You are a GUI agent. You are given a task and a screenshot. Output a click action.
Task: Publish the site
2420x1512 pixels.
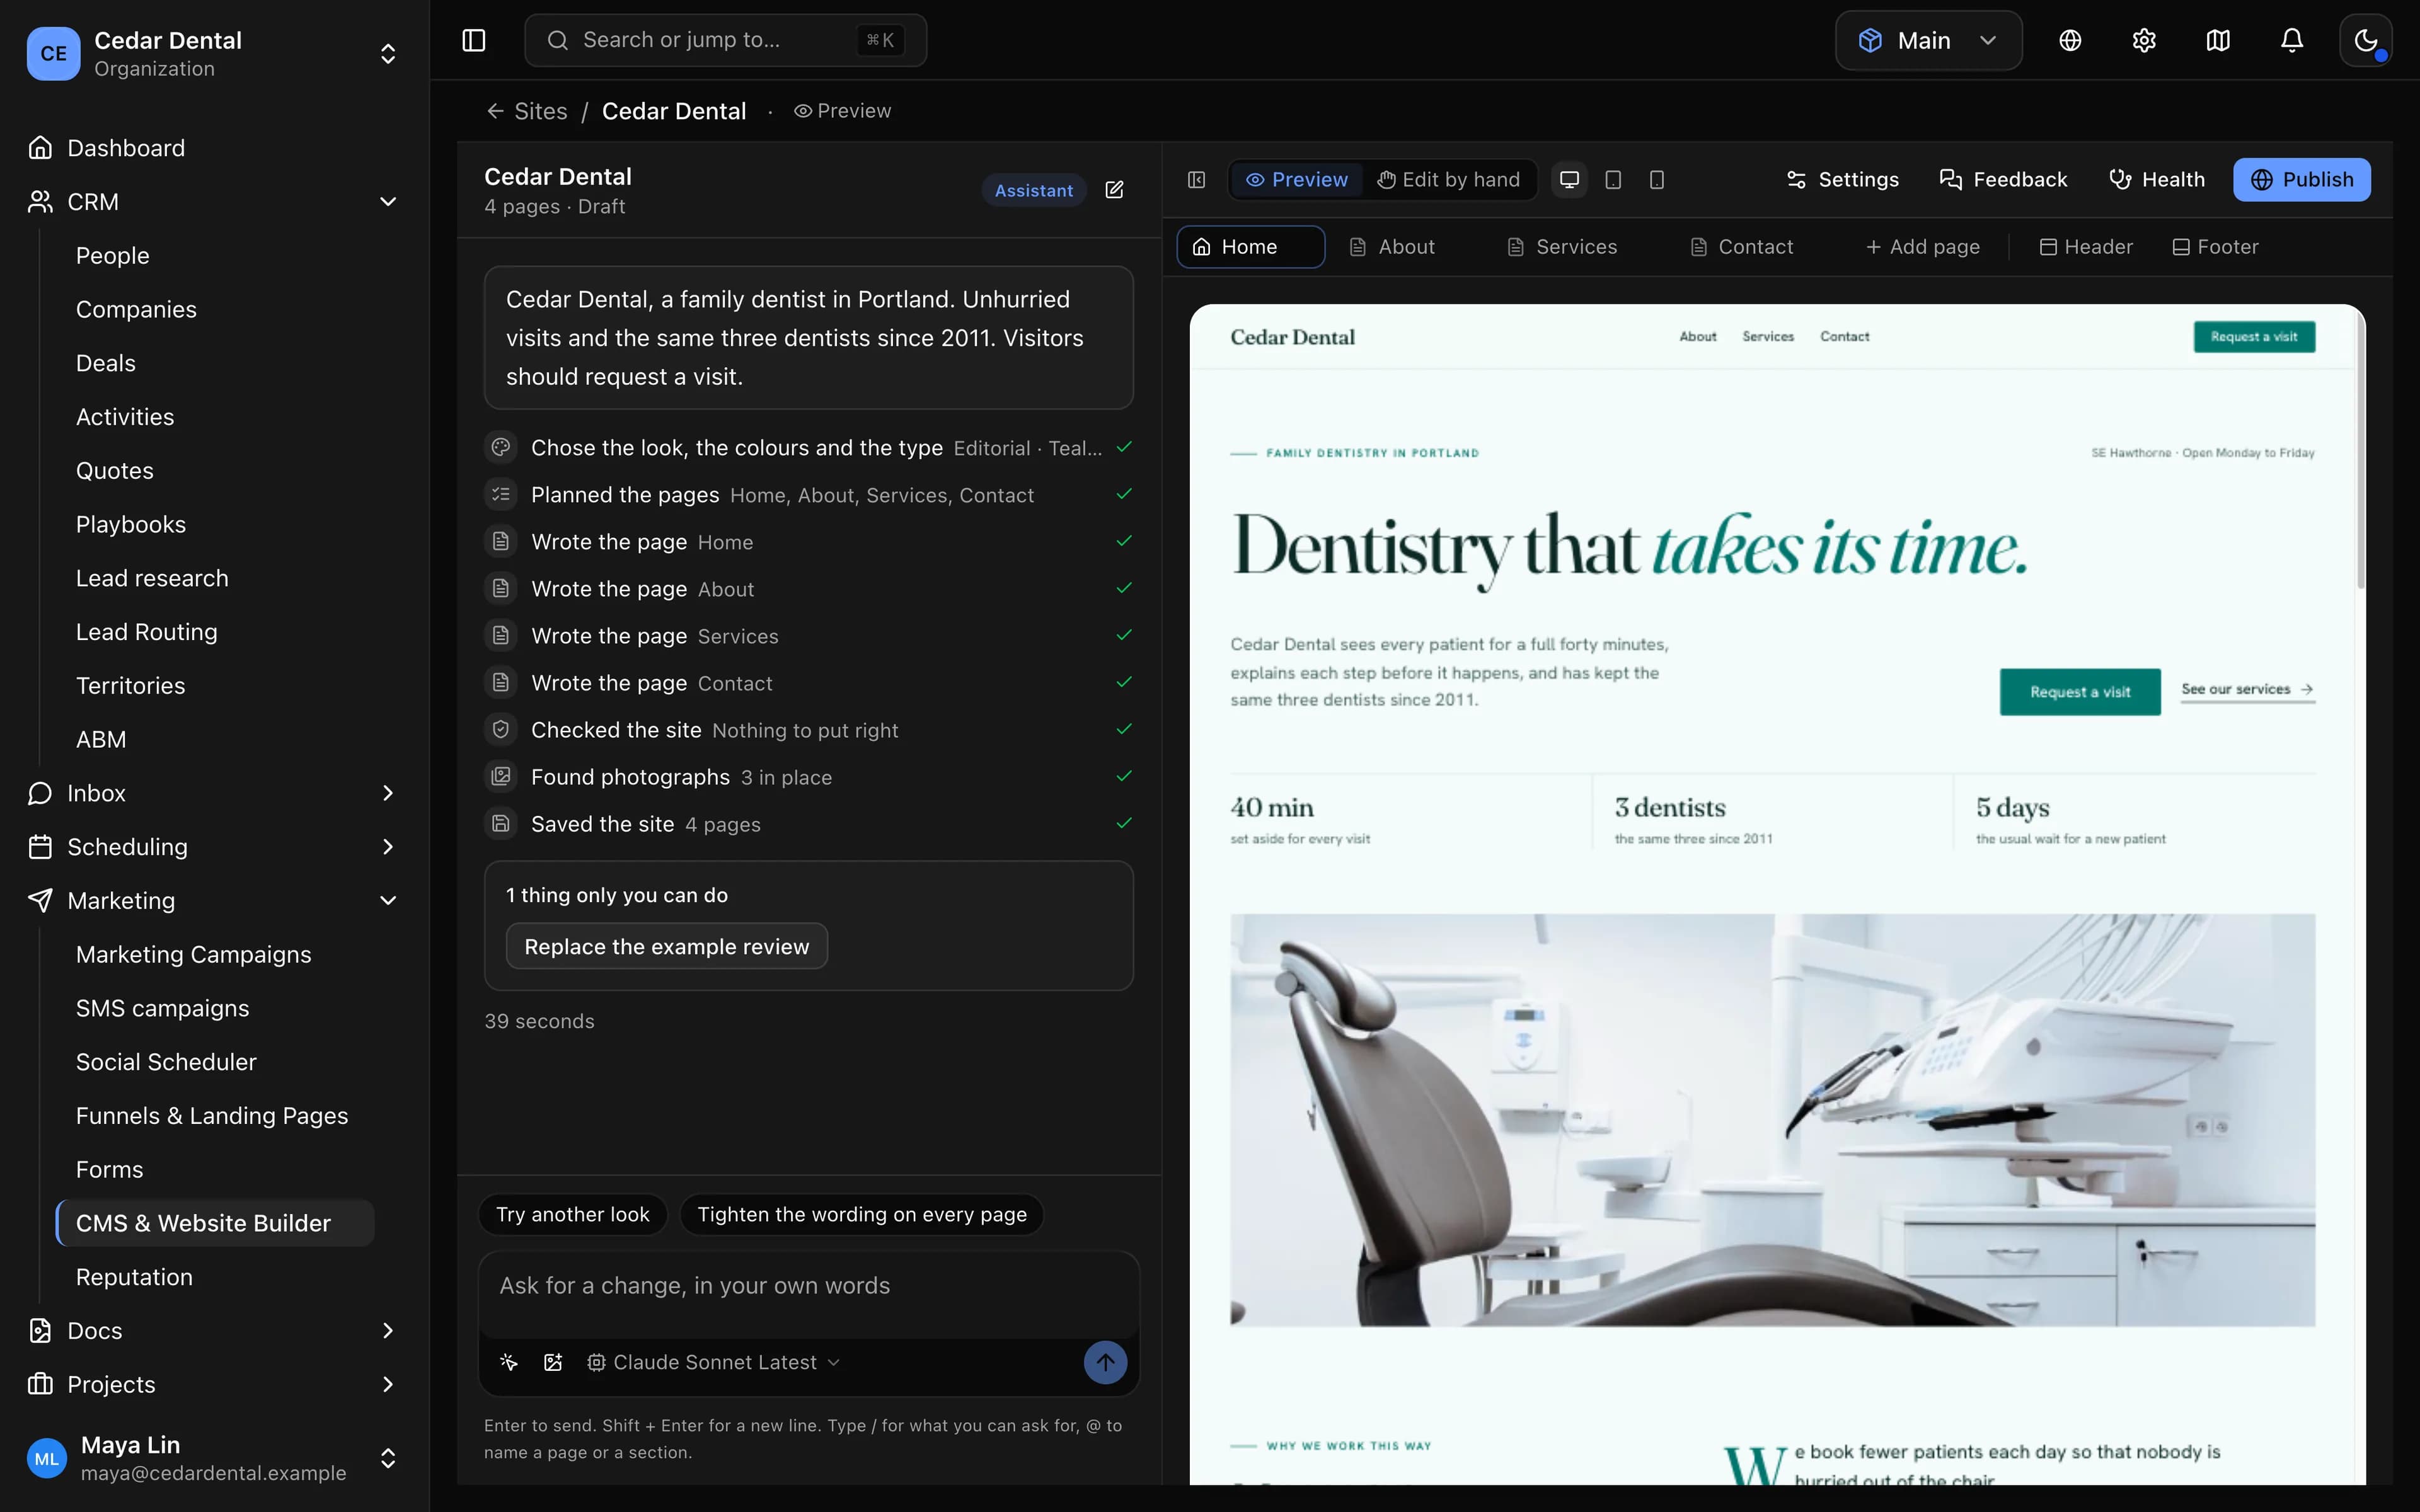tap(2302, 180)
